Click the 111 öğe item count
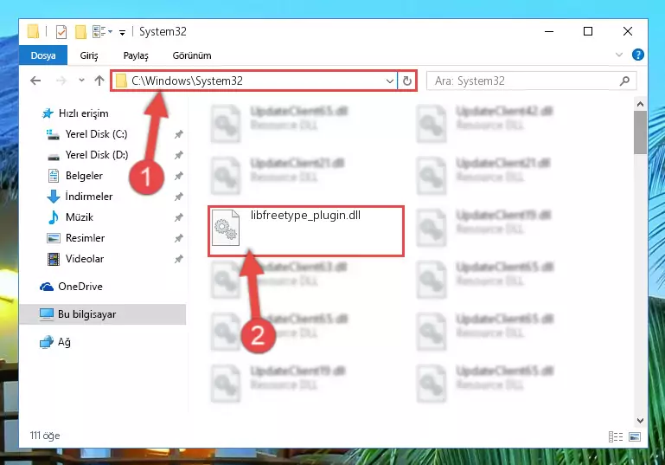 (x=45, y=436)
